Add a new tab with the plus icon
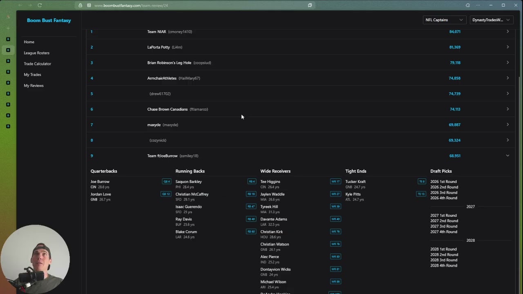The image size is (523, 294). pos(8,28)
